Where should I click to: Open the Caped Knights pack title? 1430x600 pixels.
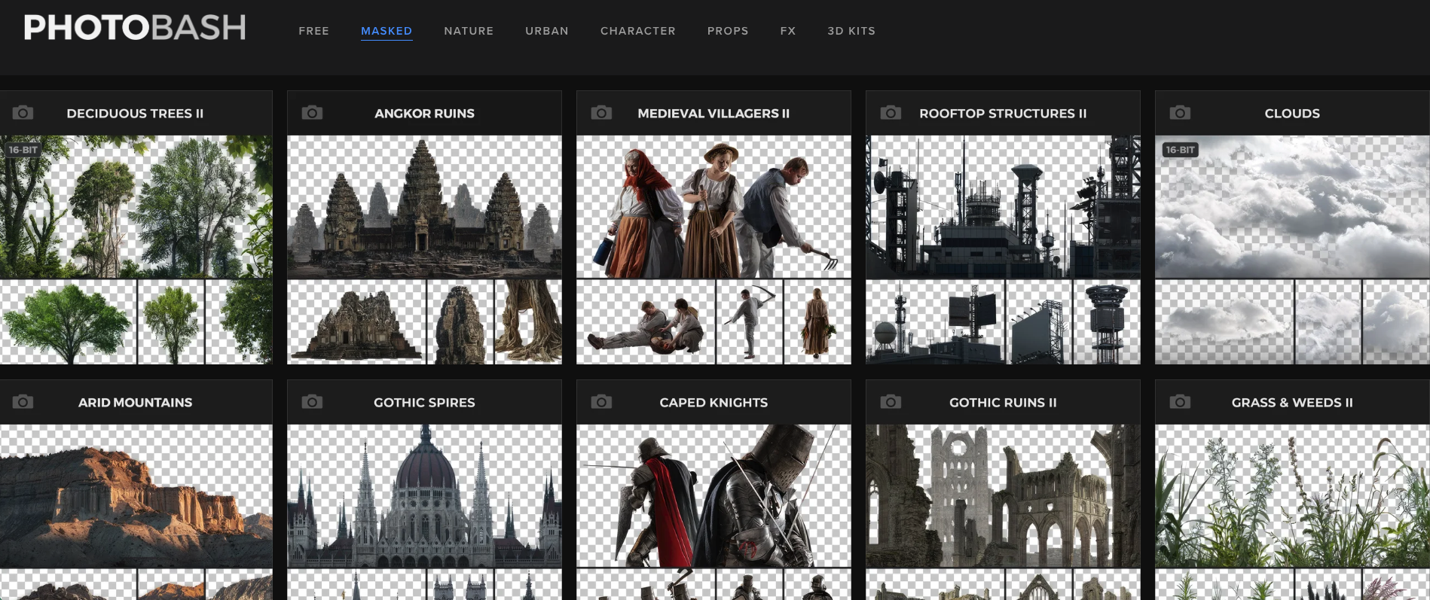point(713,403)
